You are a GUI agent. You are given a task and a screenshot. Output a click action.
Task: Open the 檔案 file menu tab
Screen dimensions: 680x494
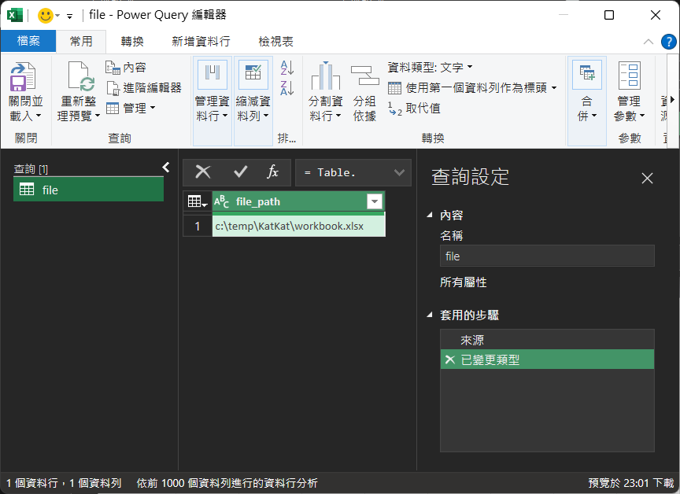(x=28, y=41)
